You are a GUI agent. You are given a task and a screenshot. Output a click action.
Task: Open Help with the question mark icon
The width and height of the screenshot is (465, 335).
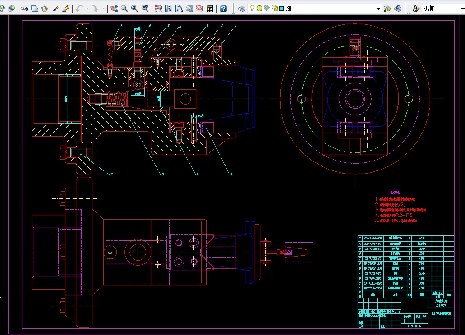tap(223, 9)
